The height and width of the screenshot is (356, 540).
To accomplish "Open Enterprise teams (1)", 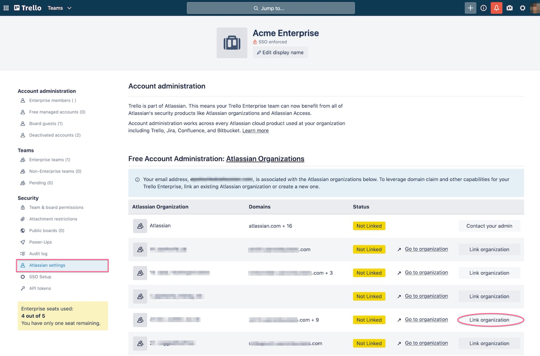I will 49,160.
